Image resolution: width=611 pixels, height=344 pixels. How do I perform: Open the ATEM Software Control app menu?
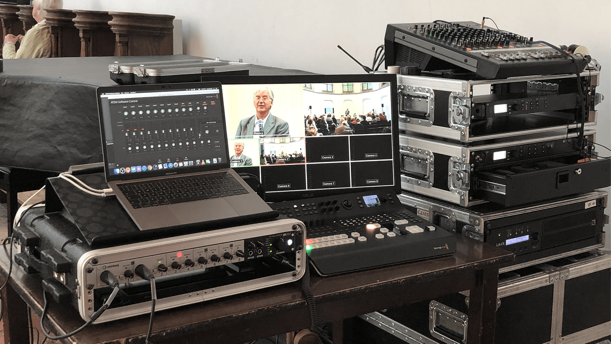click(113, 93)
